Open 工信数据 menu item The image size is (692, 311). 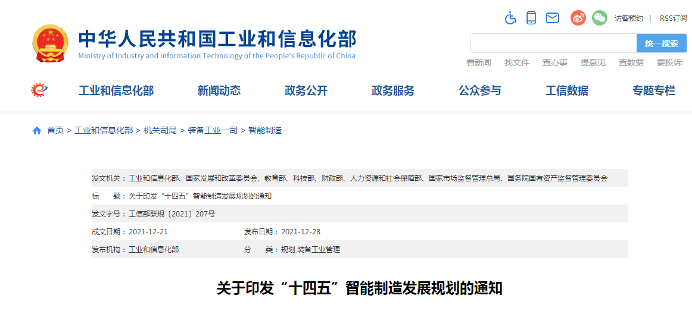tap(567, 91)
